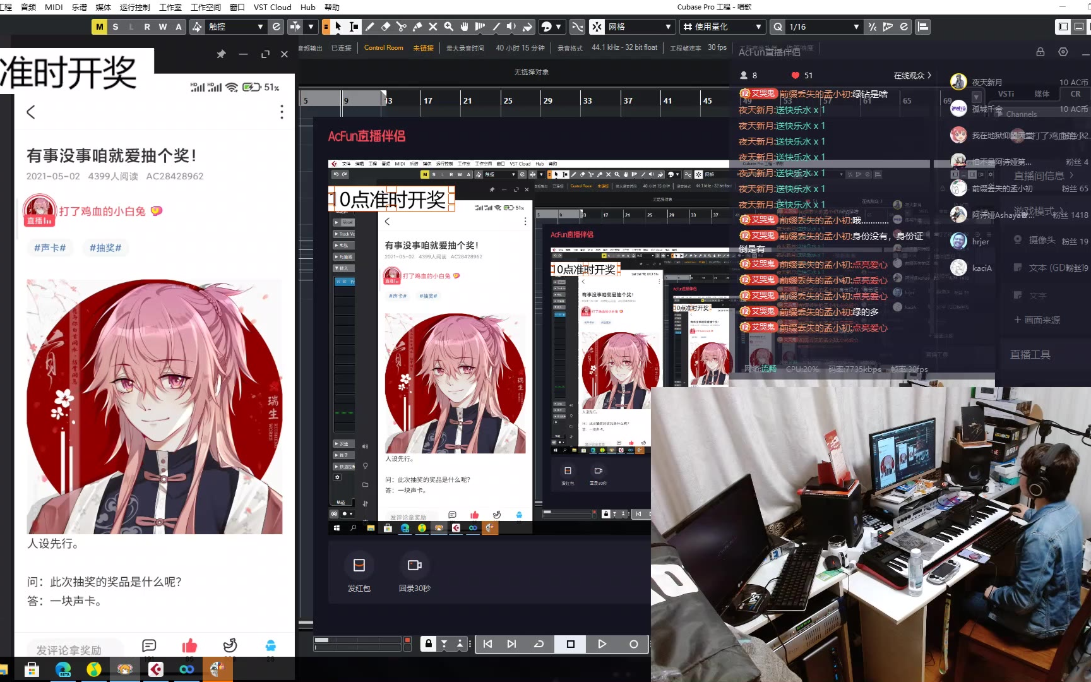Click the snap to zero crossing icon
1091x682 pixels.
[577, 27]
